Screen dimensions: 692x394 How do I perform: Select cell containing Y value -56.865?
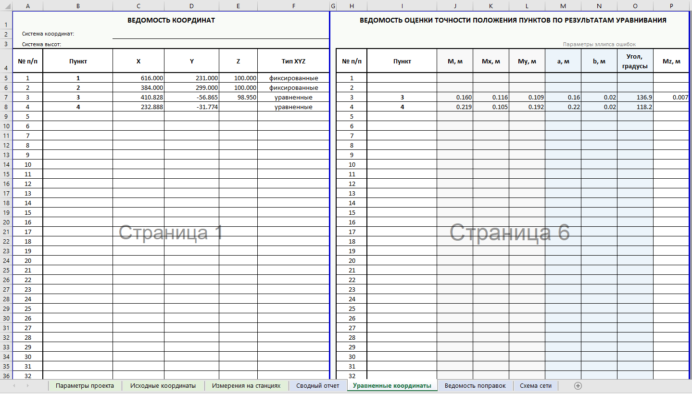[191, 98]
